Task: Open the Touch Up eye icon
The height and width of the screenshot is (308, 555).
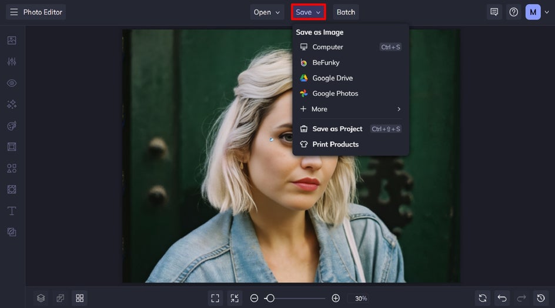Action: (x=12, y=83)
